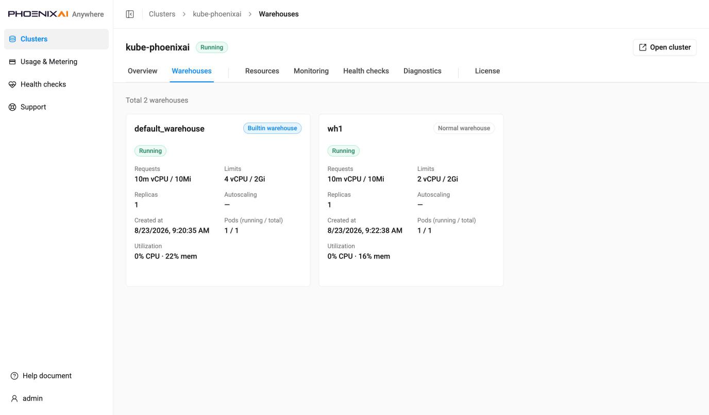709x415 pixels.
Task: Click Warehouses in the breadcrumb
Action: tap(279, 14)
